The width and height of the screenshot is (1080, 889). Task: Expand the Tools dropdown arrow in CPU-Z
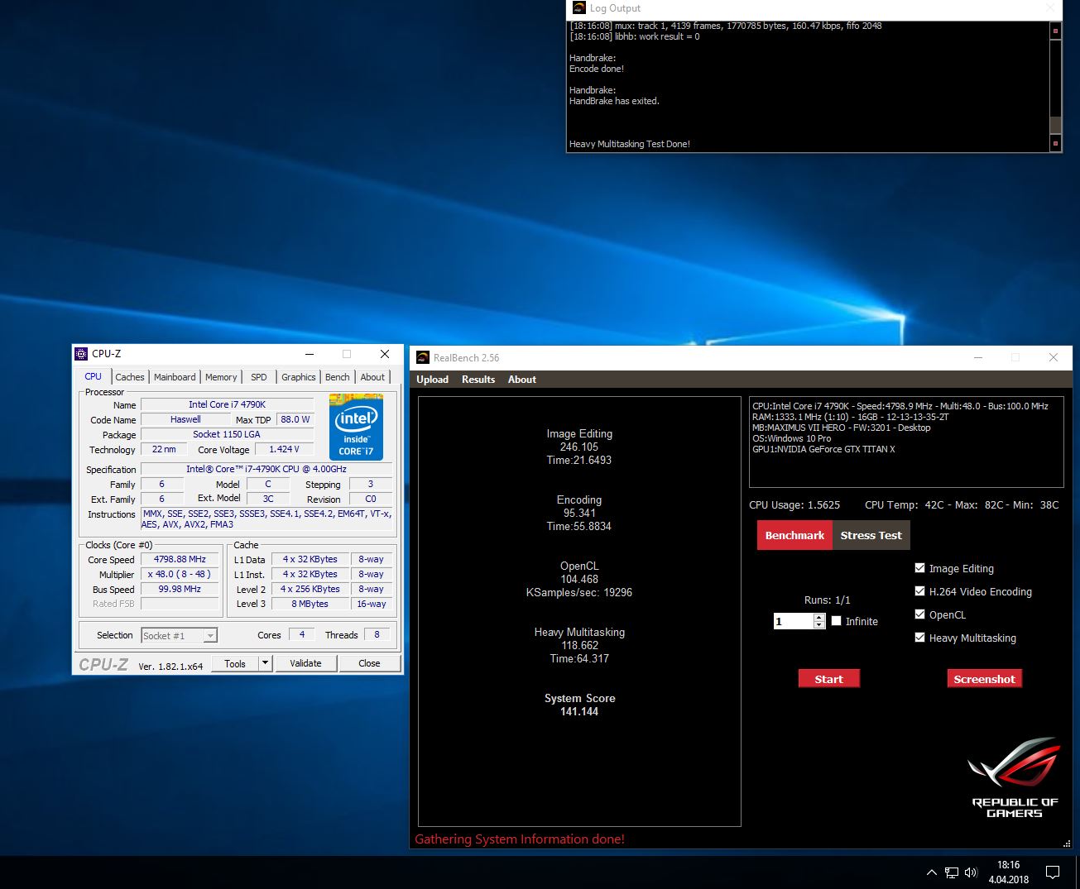tap(265, 663)
